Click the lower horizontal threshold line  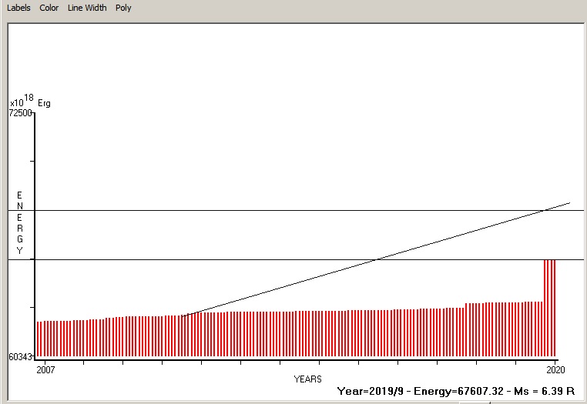click(x=231, y=260)
